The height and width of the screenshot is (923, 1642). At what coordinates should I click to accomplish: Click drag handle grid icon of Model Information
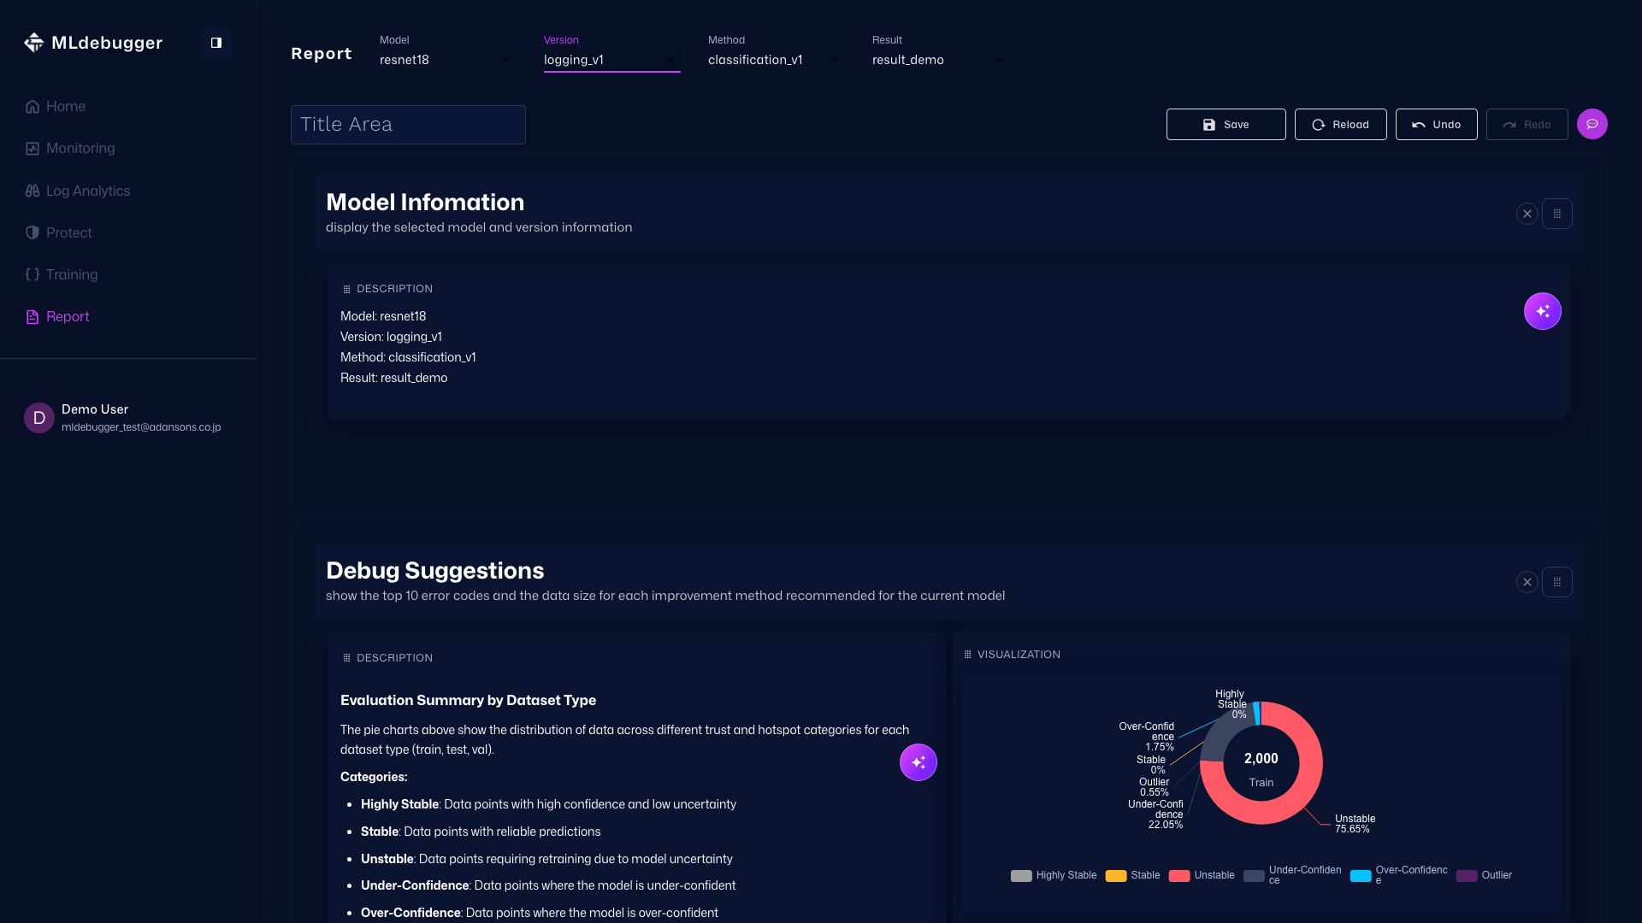tap(1556, 215)
